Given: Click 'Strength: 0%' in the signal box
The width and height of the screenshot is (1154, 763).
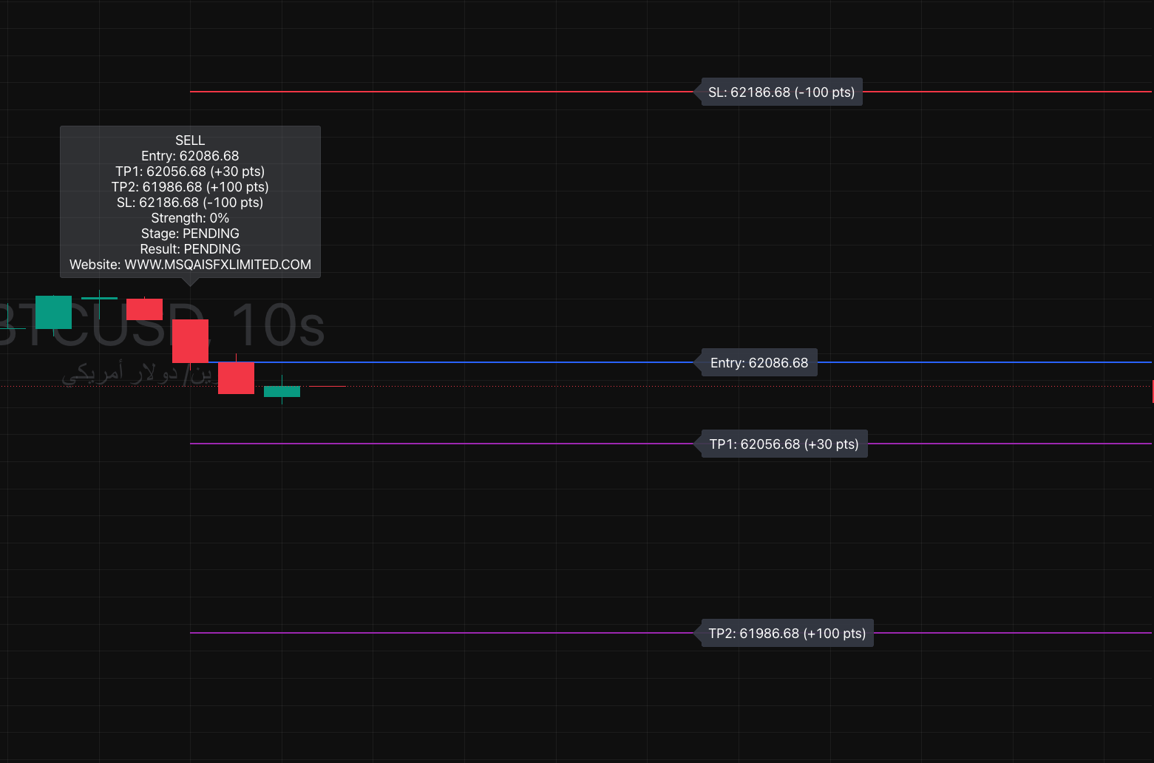Looking at the screenshot, I should 190,218.
